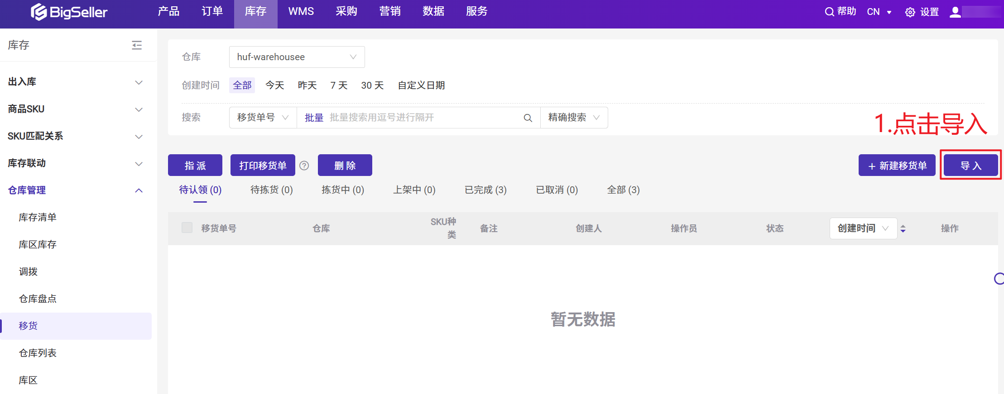
Task: Open the 订单 top menu
Action: (212, 11)
